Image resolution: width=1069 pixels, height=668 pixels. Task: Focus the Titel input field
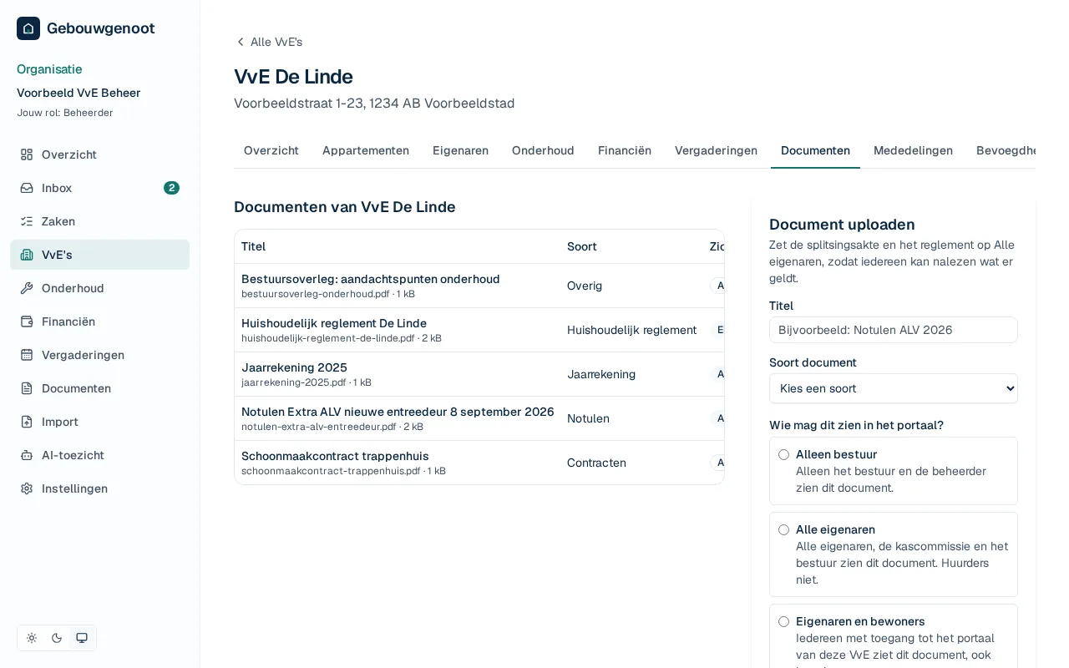tap(894, 330)
